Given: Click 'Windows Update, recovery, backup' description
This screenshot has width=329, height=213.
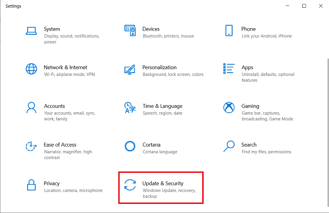Looking at the screenshot, I should (169, 193).
